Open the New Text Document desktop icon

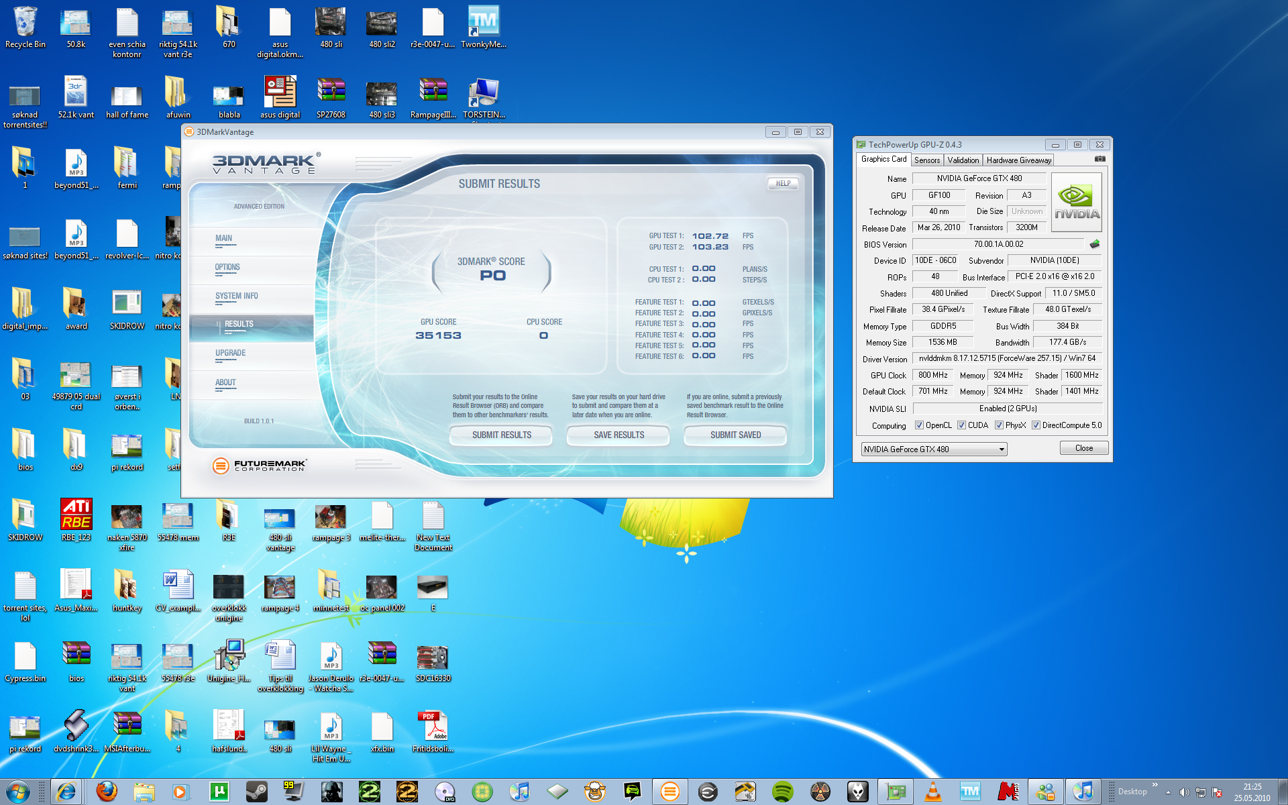pyautogui.click(x=433, y=526)
